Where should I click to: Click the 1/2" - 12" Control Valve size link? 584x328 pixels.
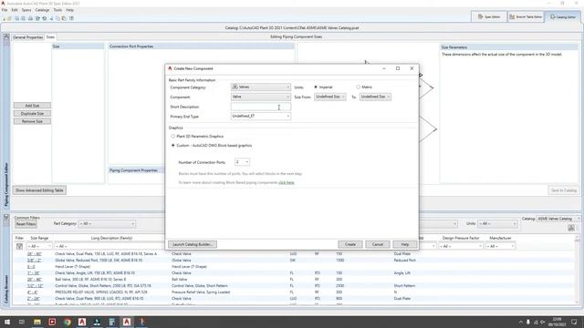(x=35, y=286)
